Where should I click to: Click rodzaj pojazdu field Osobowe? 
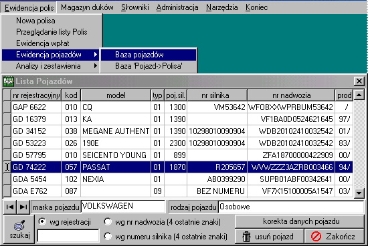[291, 207]
